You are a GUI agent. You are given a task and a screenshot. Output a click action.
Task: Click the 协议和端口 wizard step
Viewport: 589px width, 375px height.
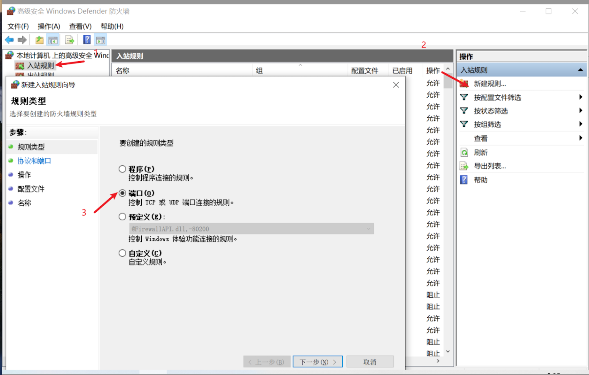coord(34,161)
